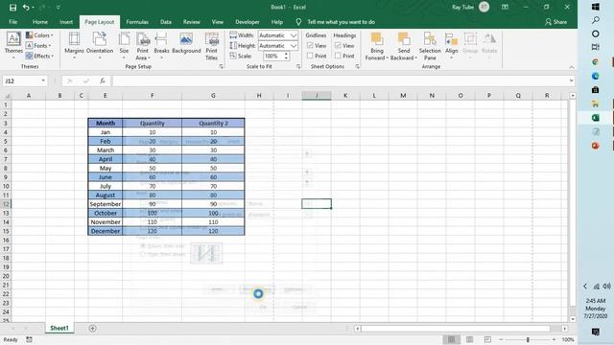Open the Selection Pane
614x345 pixels.
pyautogui.click(x=430, y=46)
